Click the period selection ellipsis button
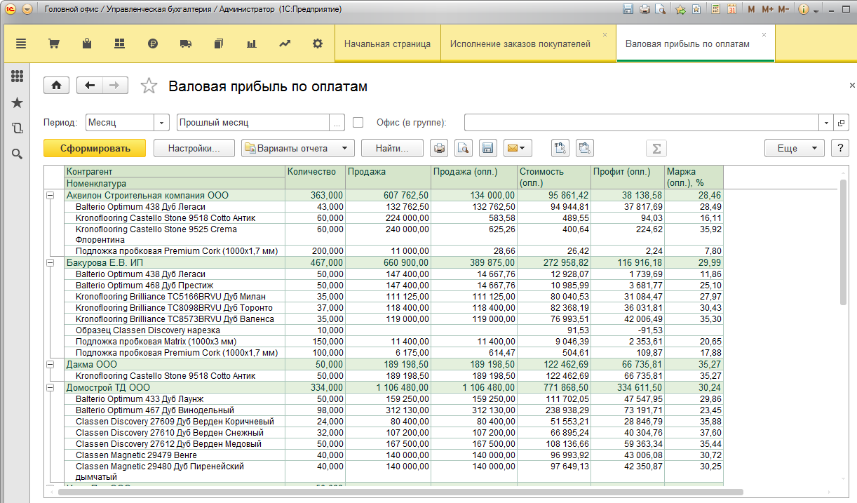Viewport: 857px width, 503px height. click(337, 122)
